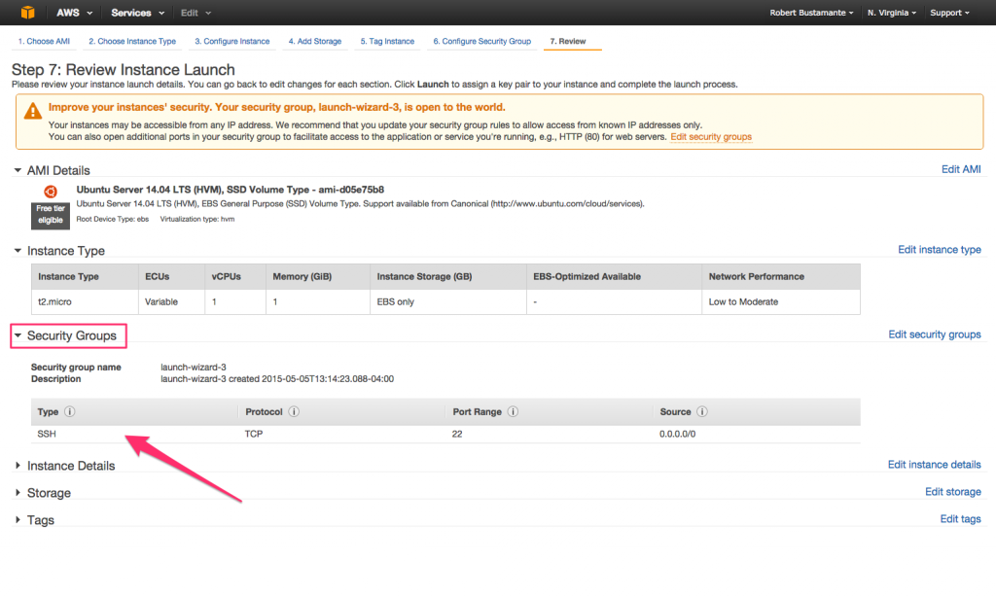Click the AWS orange cube logo

pos(27,12)
